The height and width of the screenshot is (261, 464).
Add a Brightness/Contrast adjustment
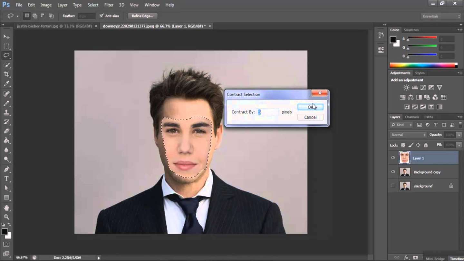click(406, 88)
